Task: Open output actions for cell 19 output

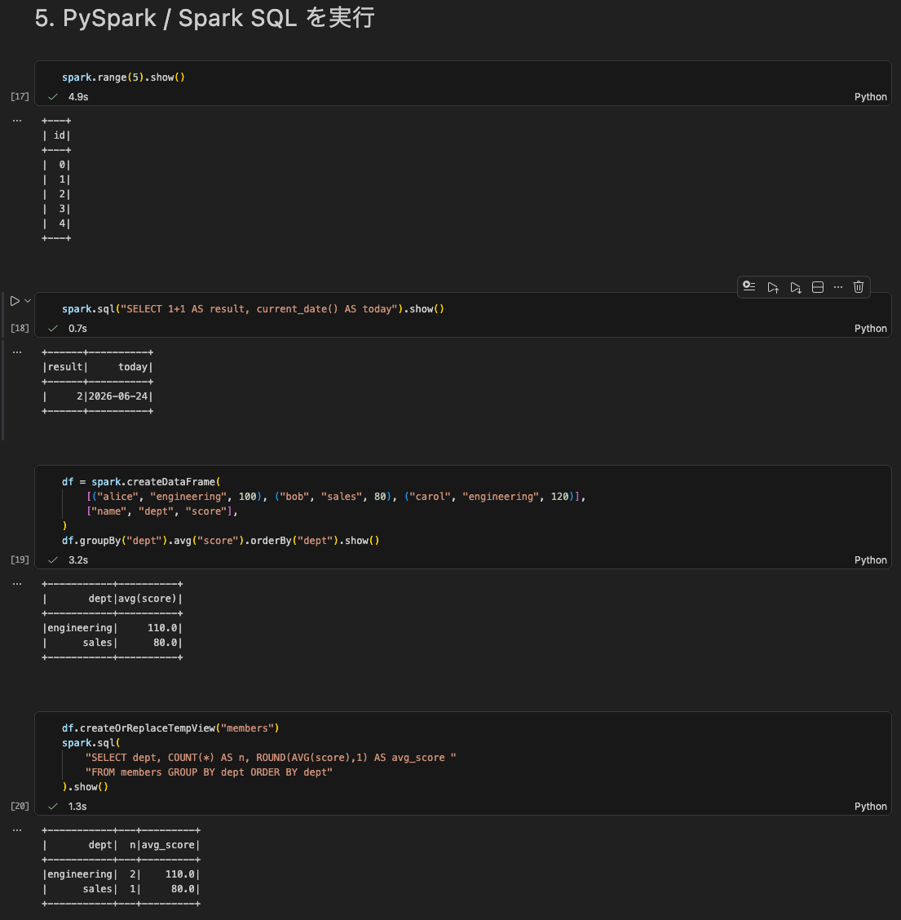Action: click(x=17, y=584)
